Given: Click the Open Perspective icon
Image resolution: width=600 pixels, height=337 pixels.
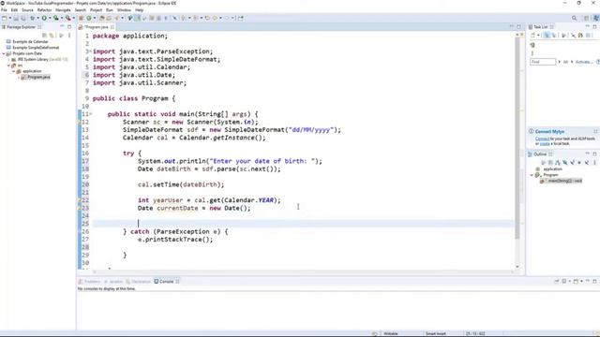Looking at the screenshot, I should coord(586,18).
